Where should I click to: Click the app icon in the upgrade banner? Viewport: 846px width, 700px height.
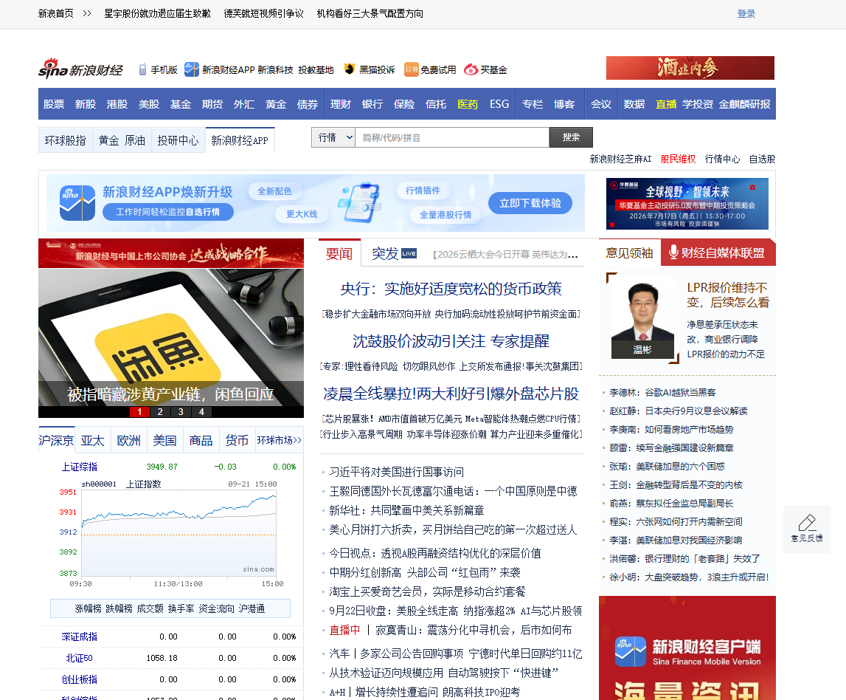[x=77, y=202]
